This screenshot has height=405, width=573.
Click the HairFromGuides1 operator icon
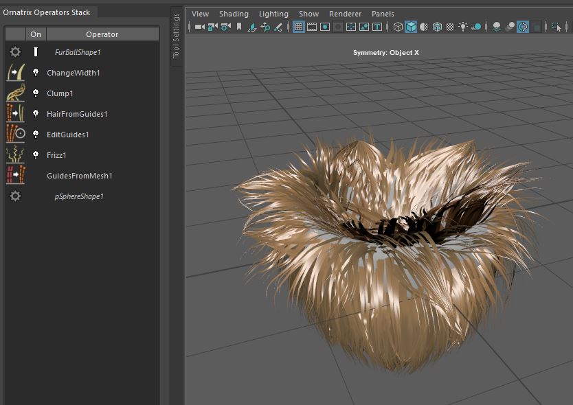click(15, 114)
